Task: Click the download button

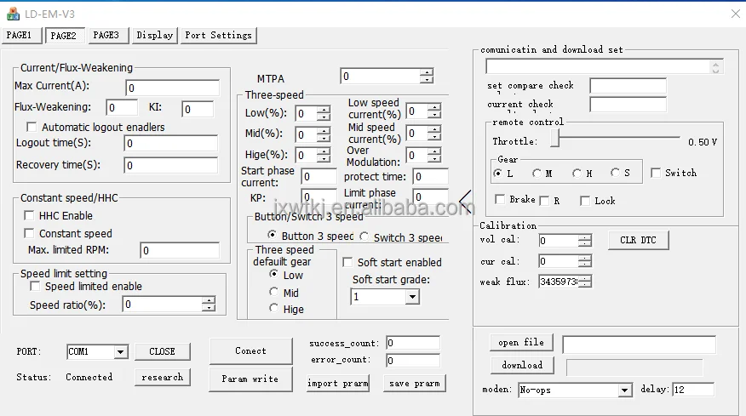Action: click(x=522, y=365)
